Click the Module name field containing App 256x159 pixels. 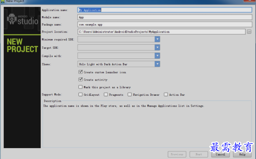tap(164, 17)
